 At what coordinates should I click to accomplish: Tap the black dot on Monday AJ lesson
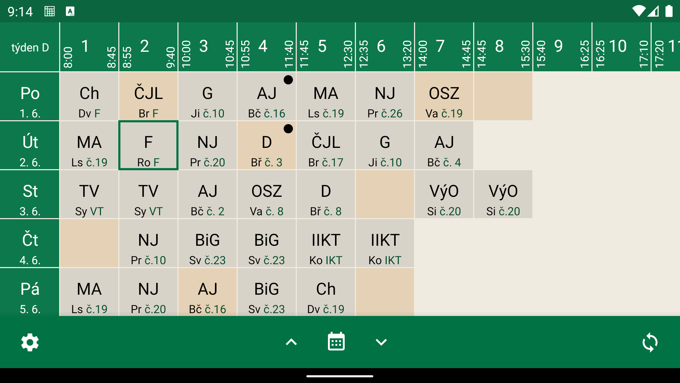(288, 80)
